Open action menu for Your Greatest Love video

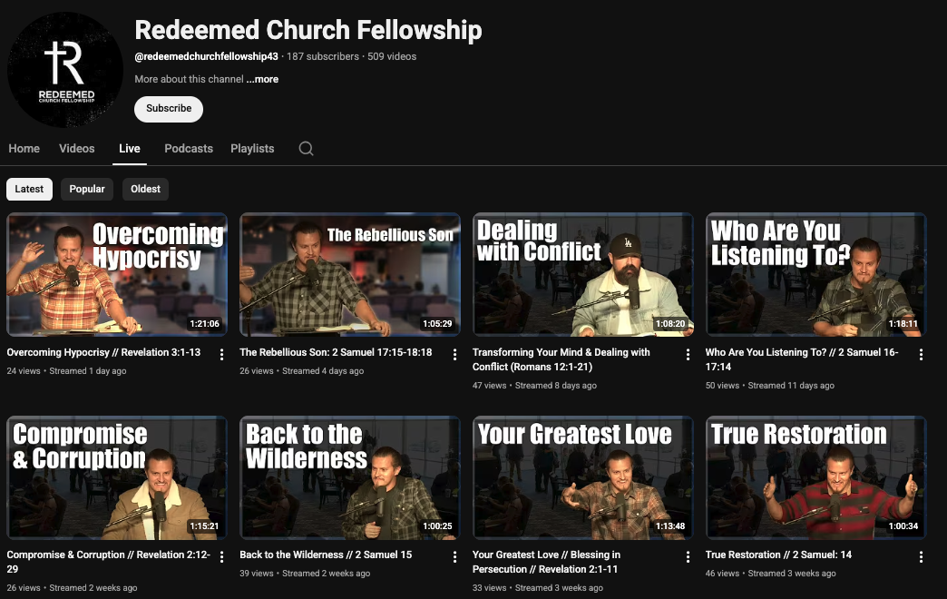coord(688,557)
